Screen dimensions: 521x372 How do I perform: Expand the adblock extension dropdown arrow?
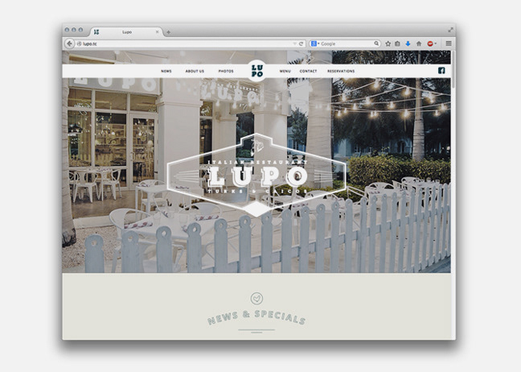435,43
